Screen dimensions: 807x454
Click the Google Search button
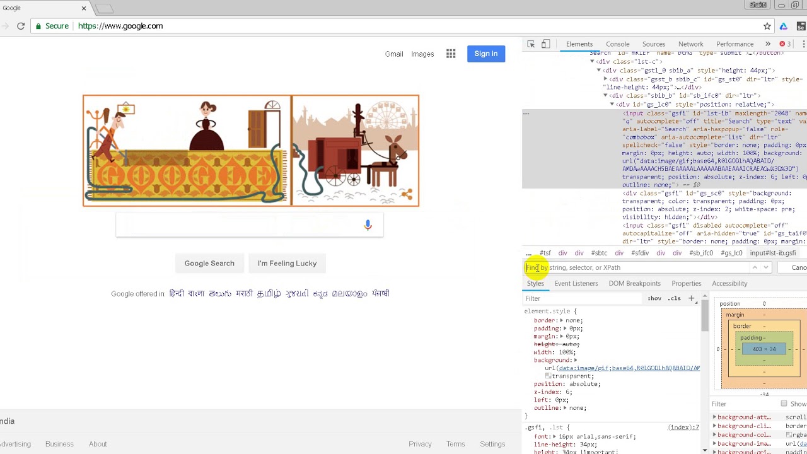[209, 263]
